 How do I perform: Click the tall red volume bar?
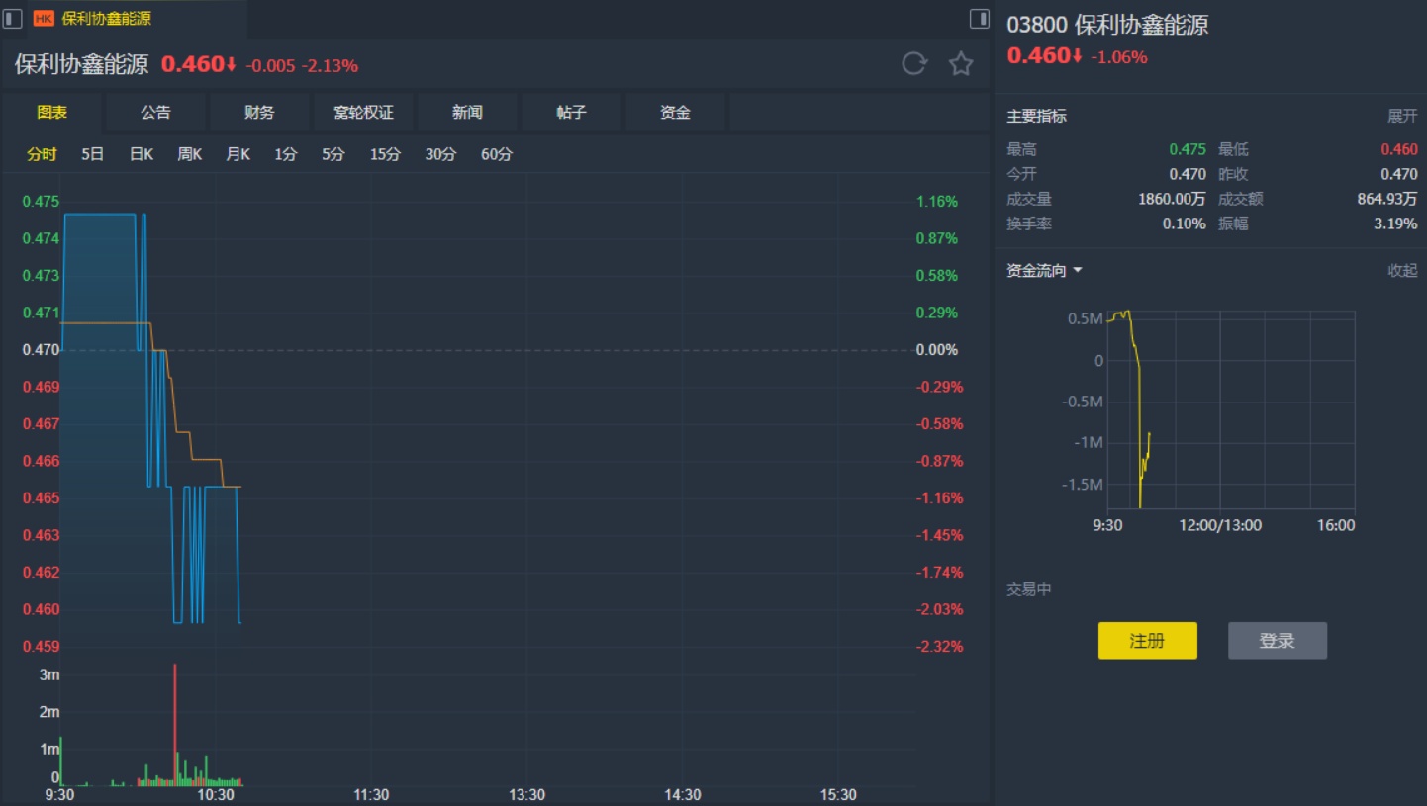coord(175,722)
